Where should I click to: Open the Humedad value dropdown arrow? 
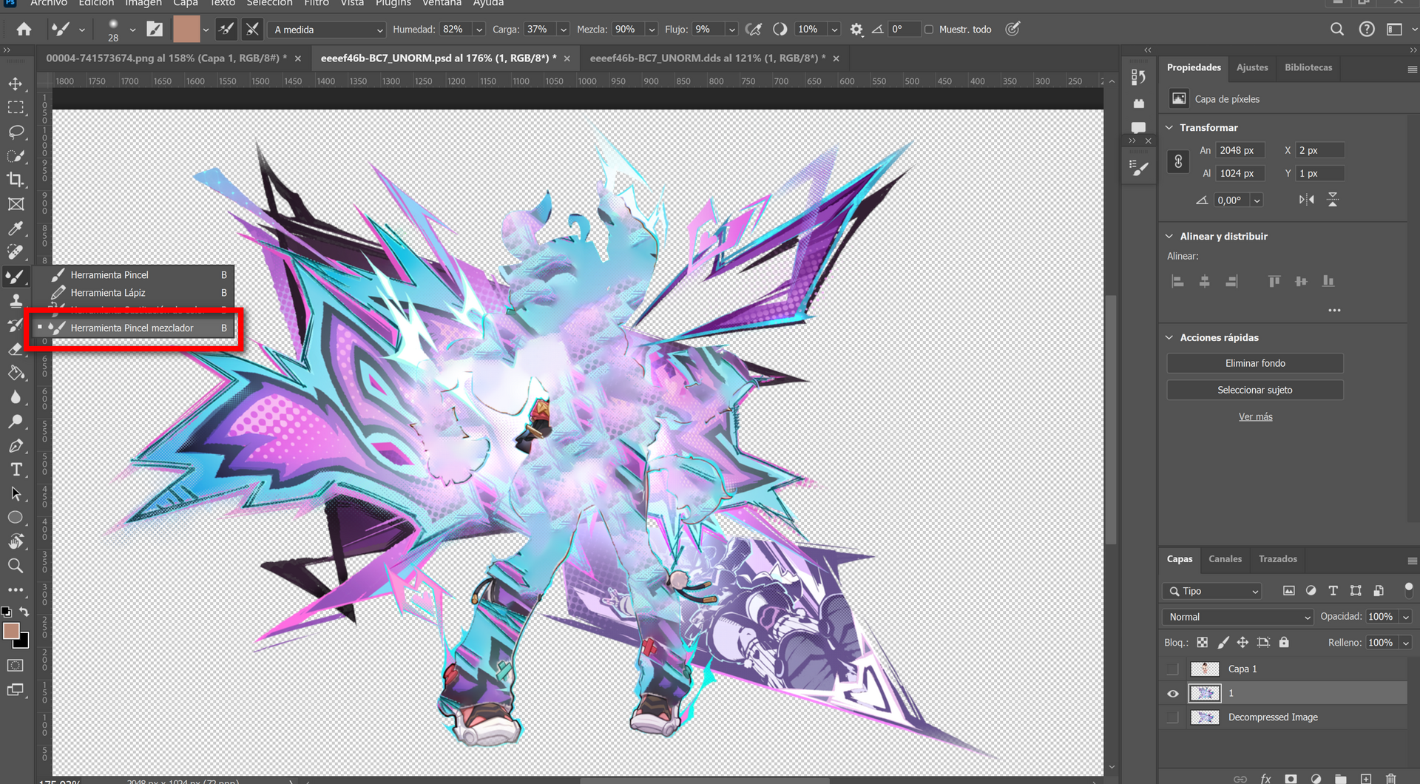pyautogui.click(x=479, y=30)
